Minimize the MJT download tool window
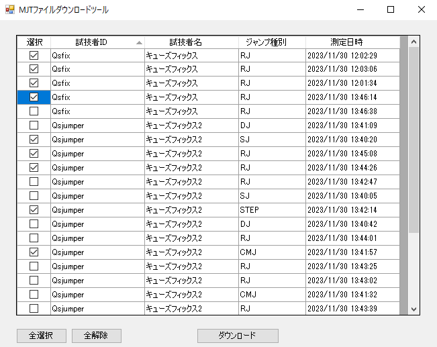Image resolution: width=437 pixels, height=347 pixels. [360, 10]
